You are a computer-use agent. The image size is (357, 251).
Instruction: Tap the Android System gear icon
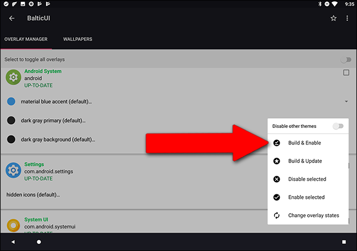point(13,77)
